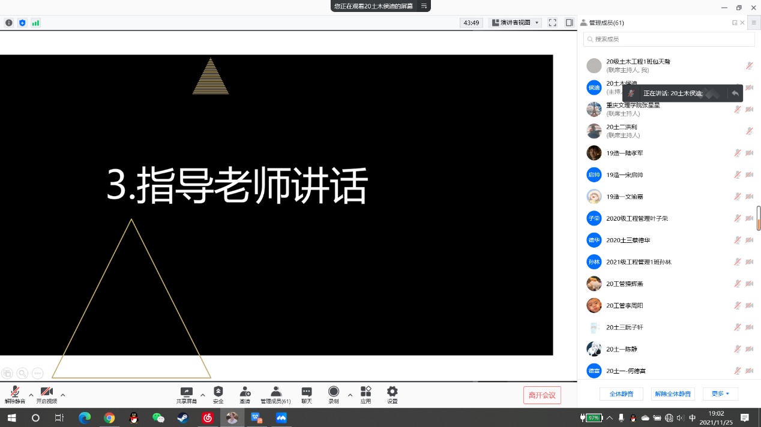This screenshot has width=761, height=427.
Task: Expand the 更多 dropdown in member panel
Action: click(x=720, y=394)
